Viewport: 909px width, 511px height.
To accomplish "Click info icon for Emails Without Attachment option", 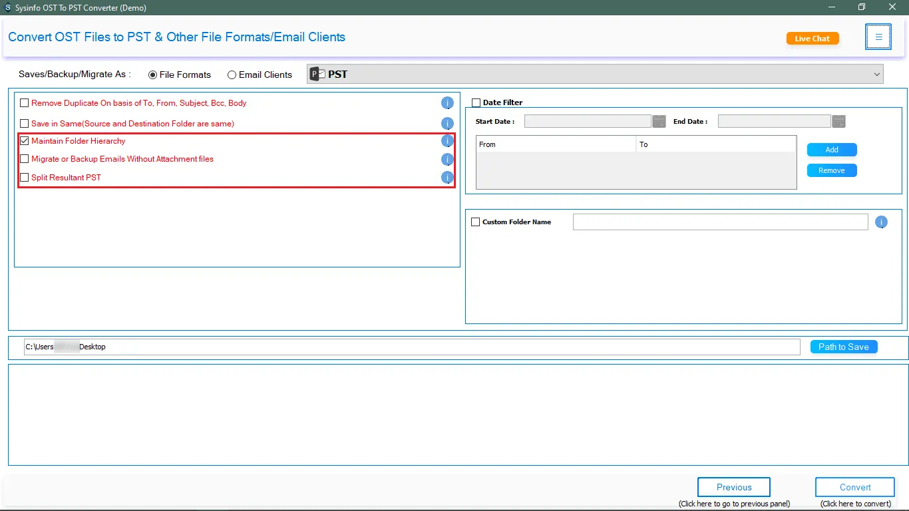I will pyautogui.click(x=447, y=159).
